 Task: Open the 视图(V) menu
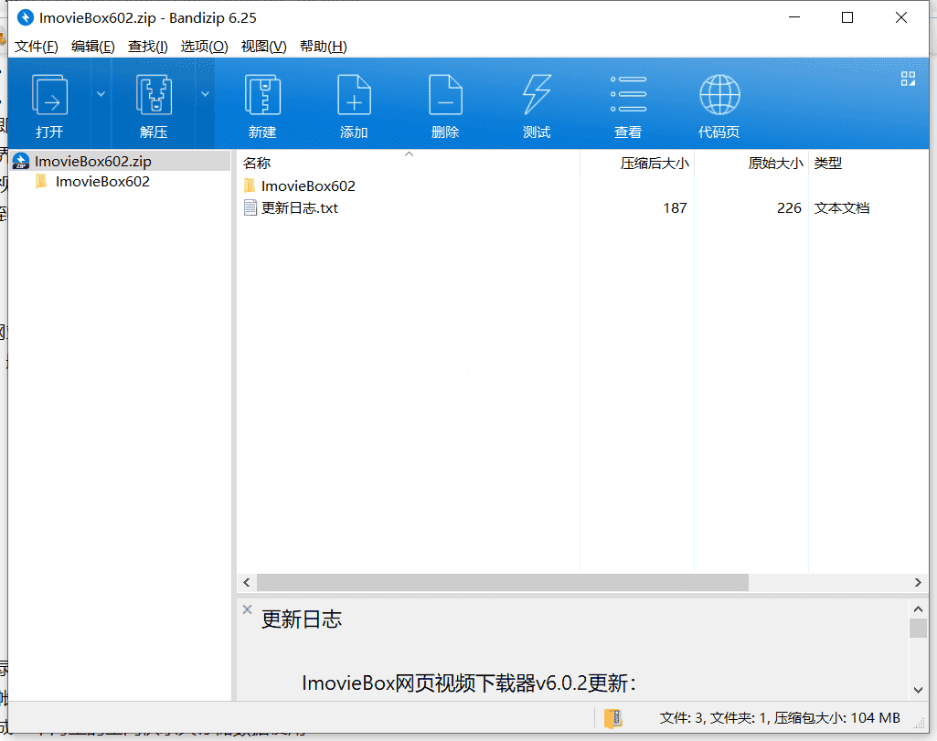point(263,47)
